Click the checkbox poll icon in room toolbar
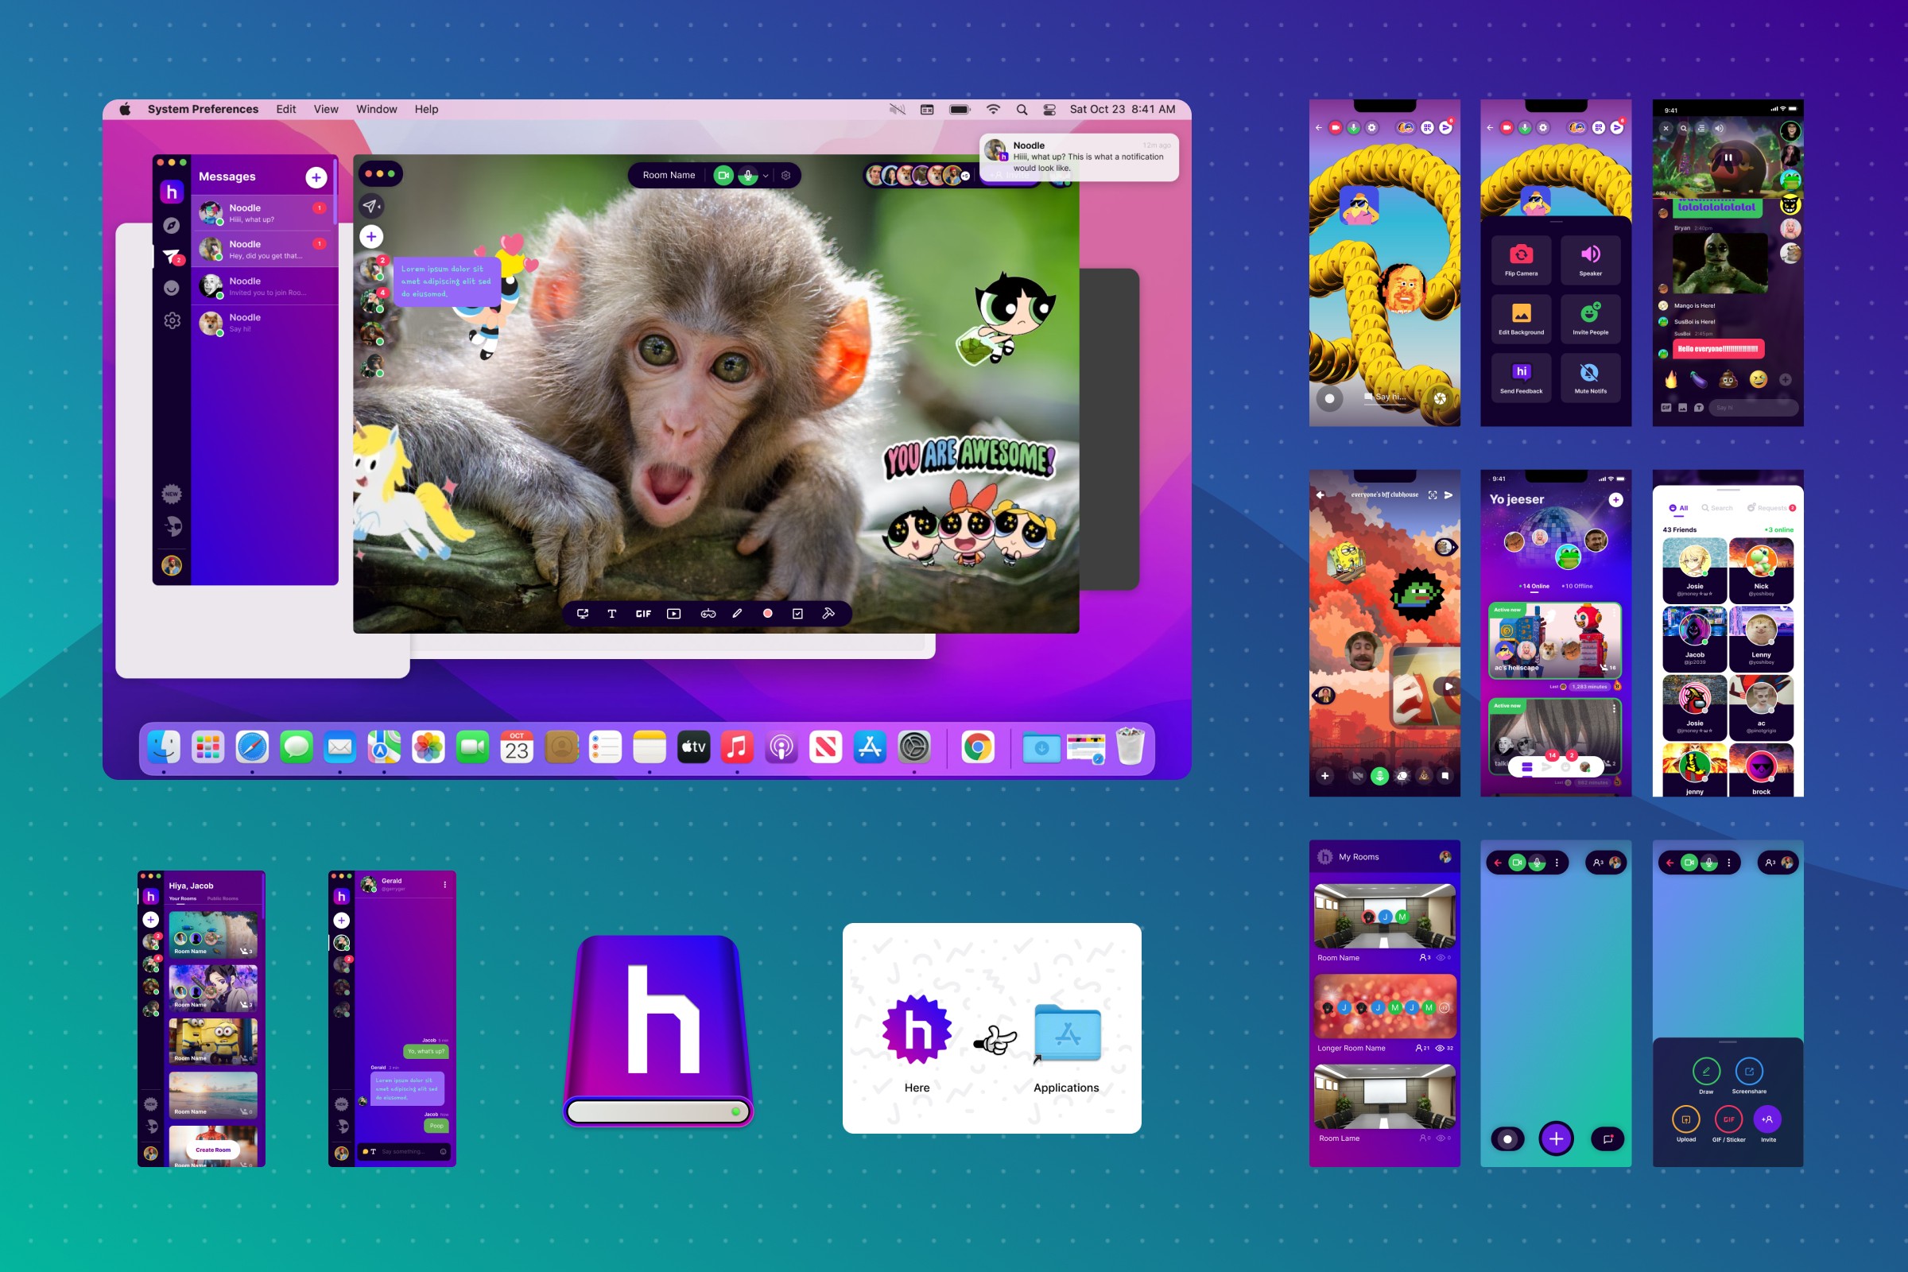 coord(797,613)
